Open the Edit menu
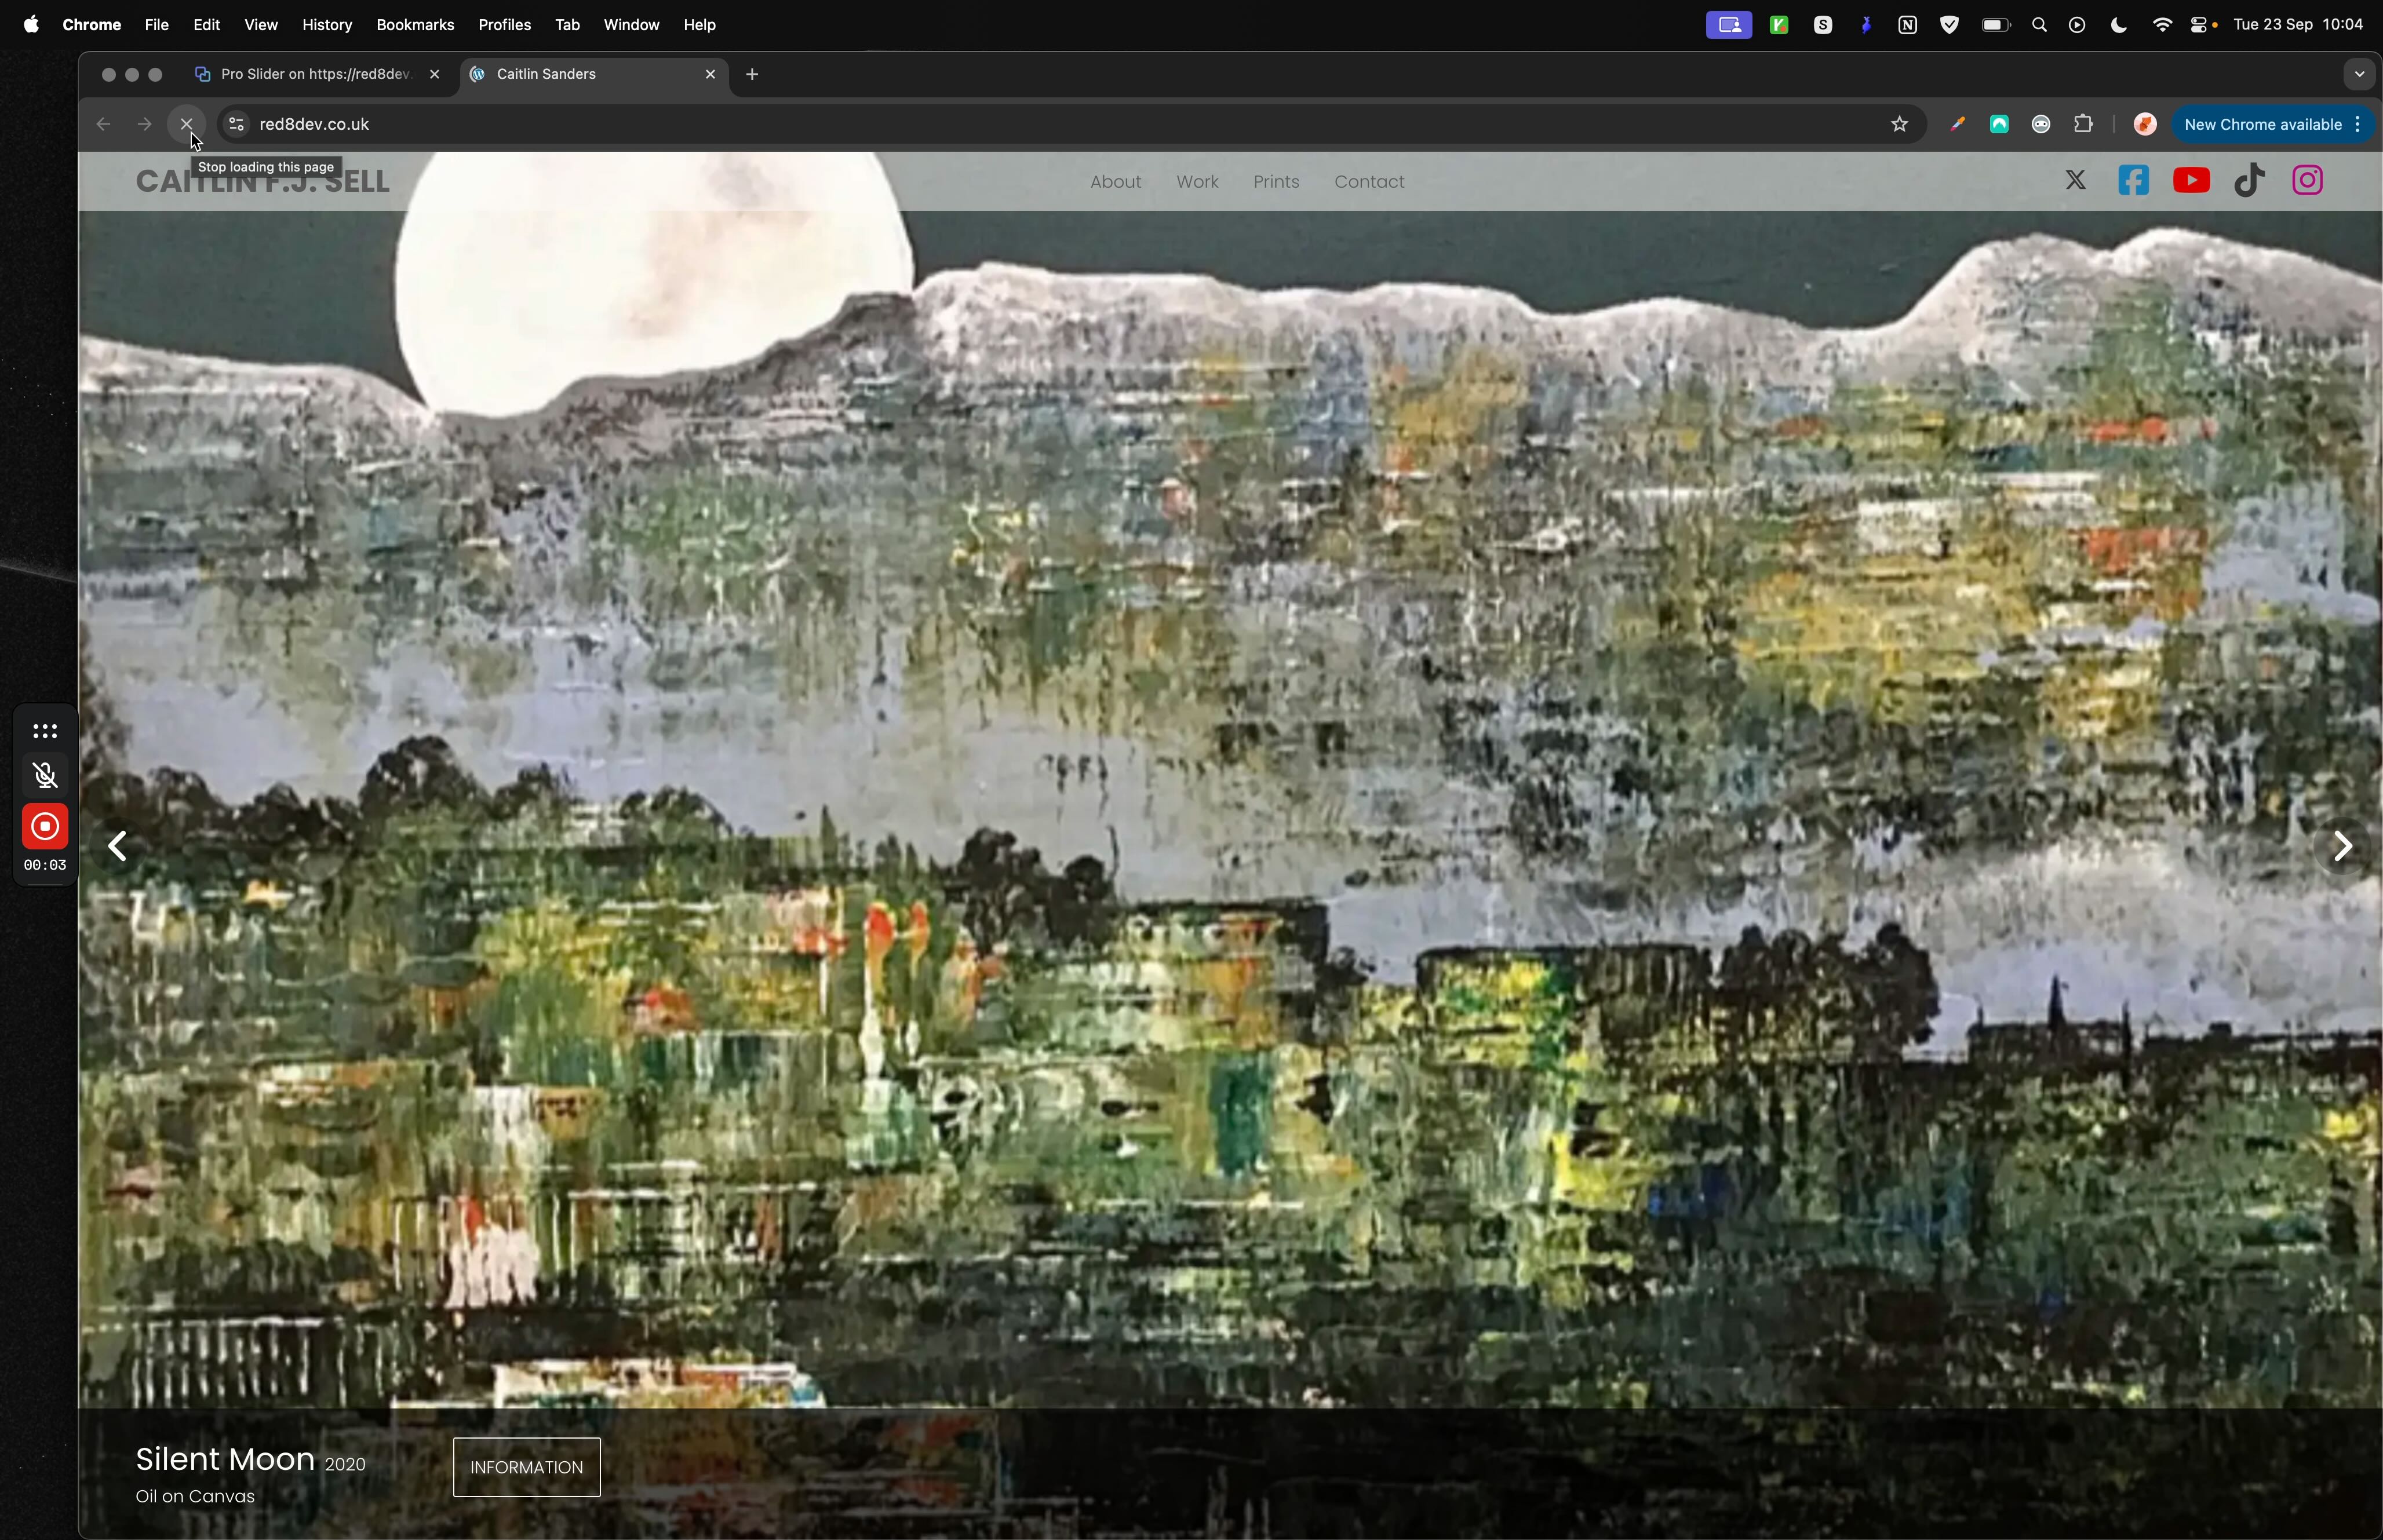This screenshot has width=2383, height=1540. 207,25
